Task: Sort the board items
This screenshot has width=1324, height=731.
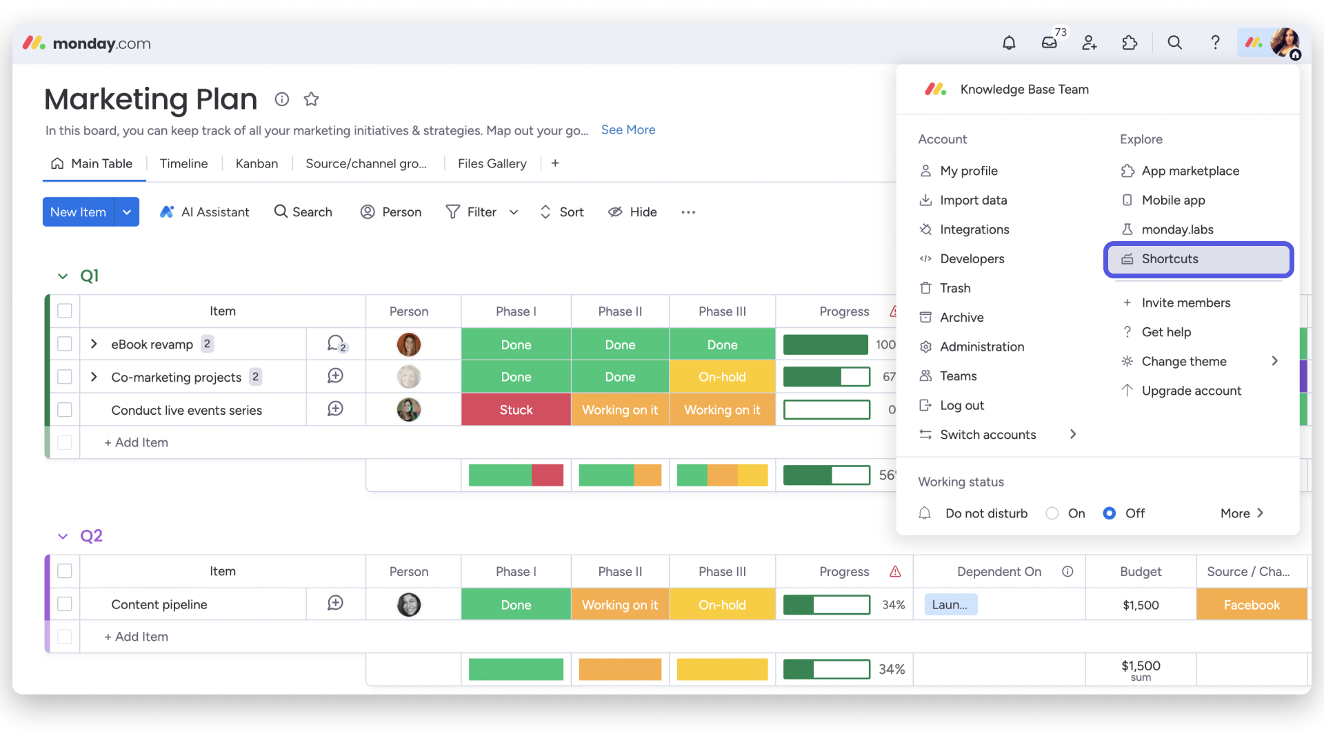Action: pyautogui.click(x=561, y=212)
